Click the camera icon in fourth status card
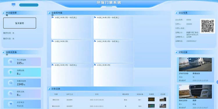This screenshot has width=218, height=109. 10,93
